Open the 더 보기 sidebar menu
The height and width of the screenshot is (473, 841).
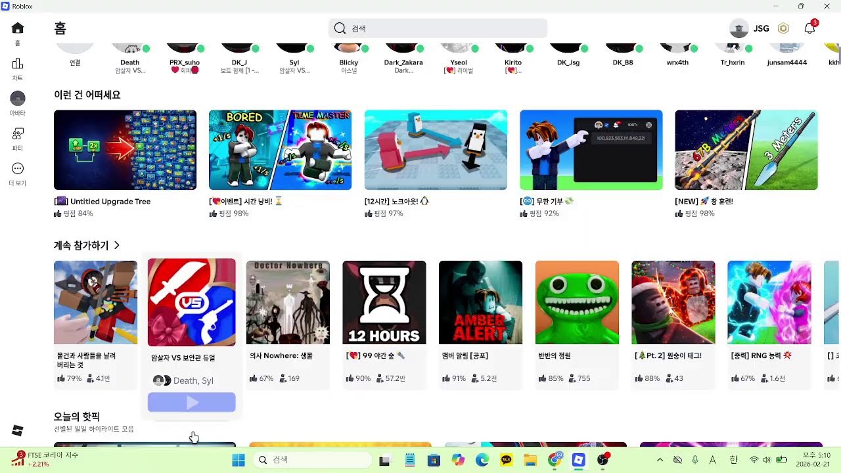18,169
